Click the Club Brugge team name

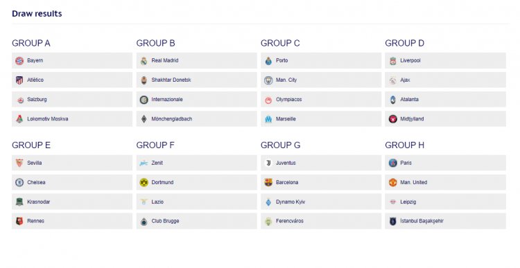coord(165,221)
